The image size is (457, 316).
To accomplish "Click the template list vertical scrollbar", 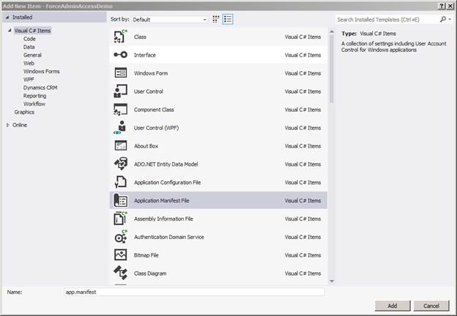I will coord(332,147).
